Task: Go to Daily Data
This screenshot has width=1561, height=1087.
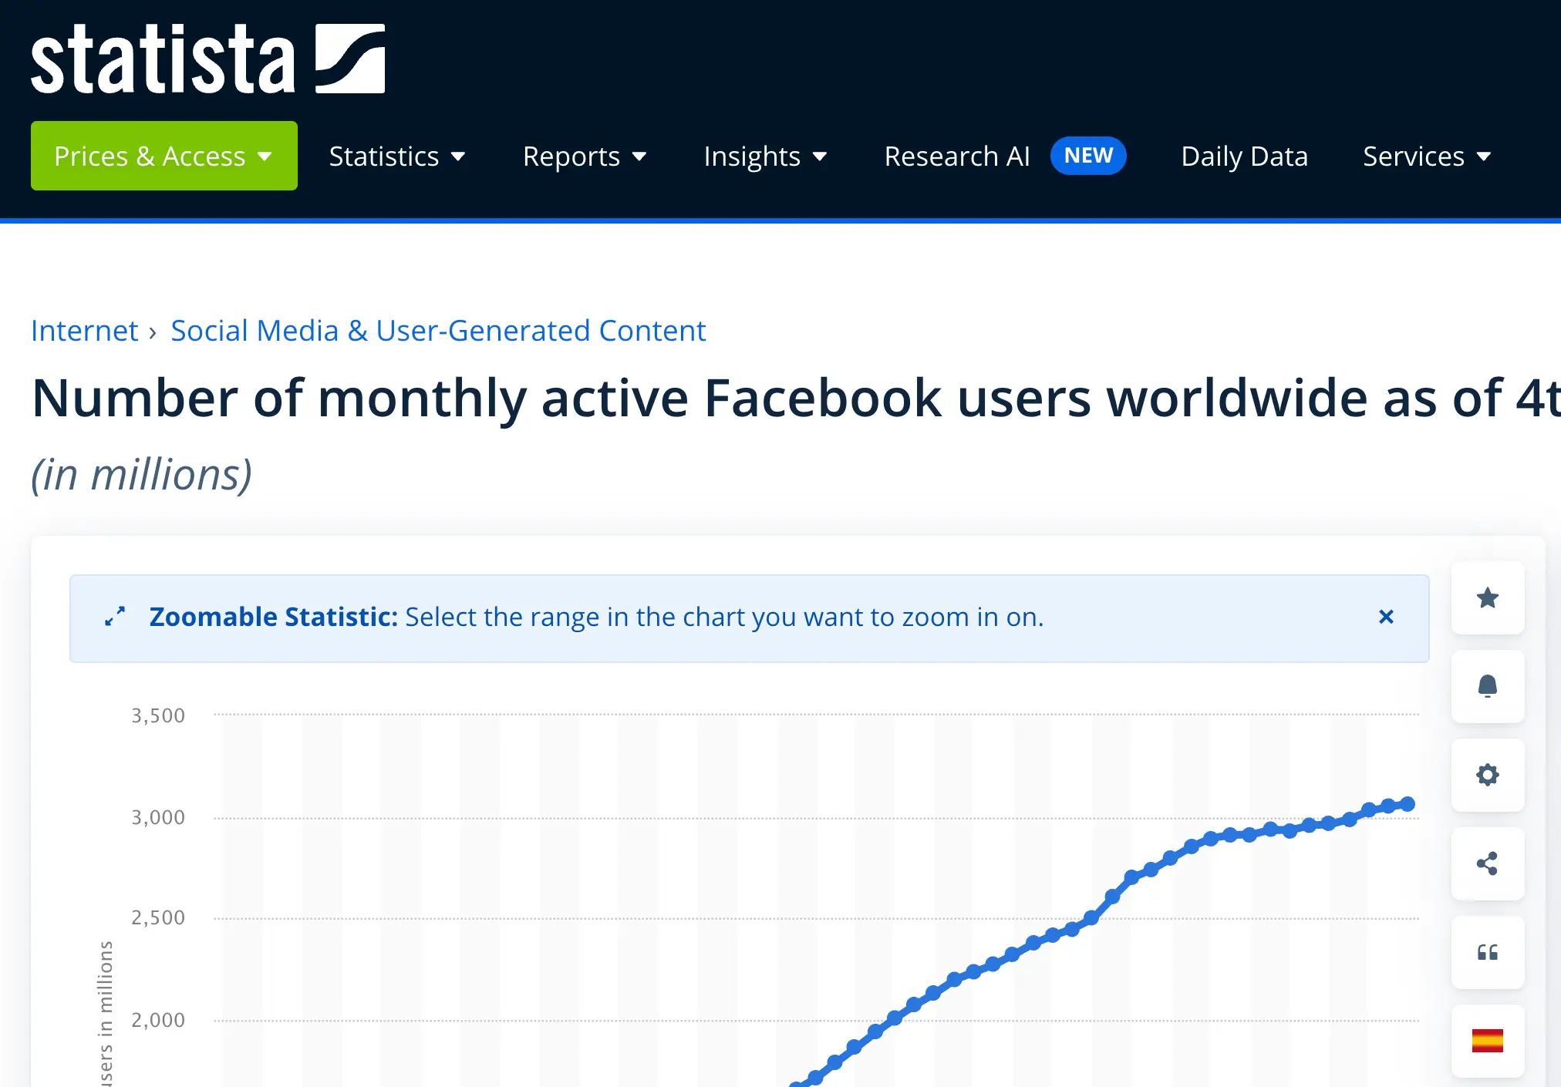Action: click(1244, 156)
